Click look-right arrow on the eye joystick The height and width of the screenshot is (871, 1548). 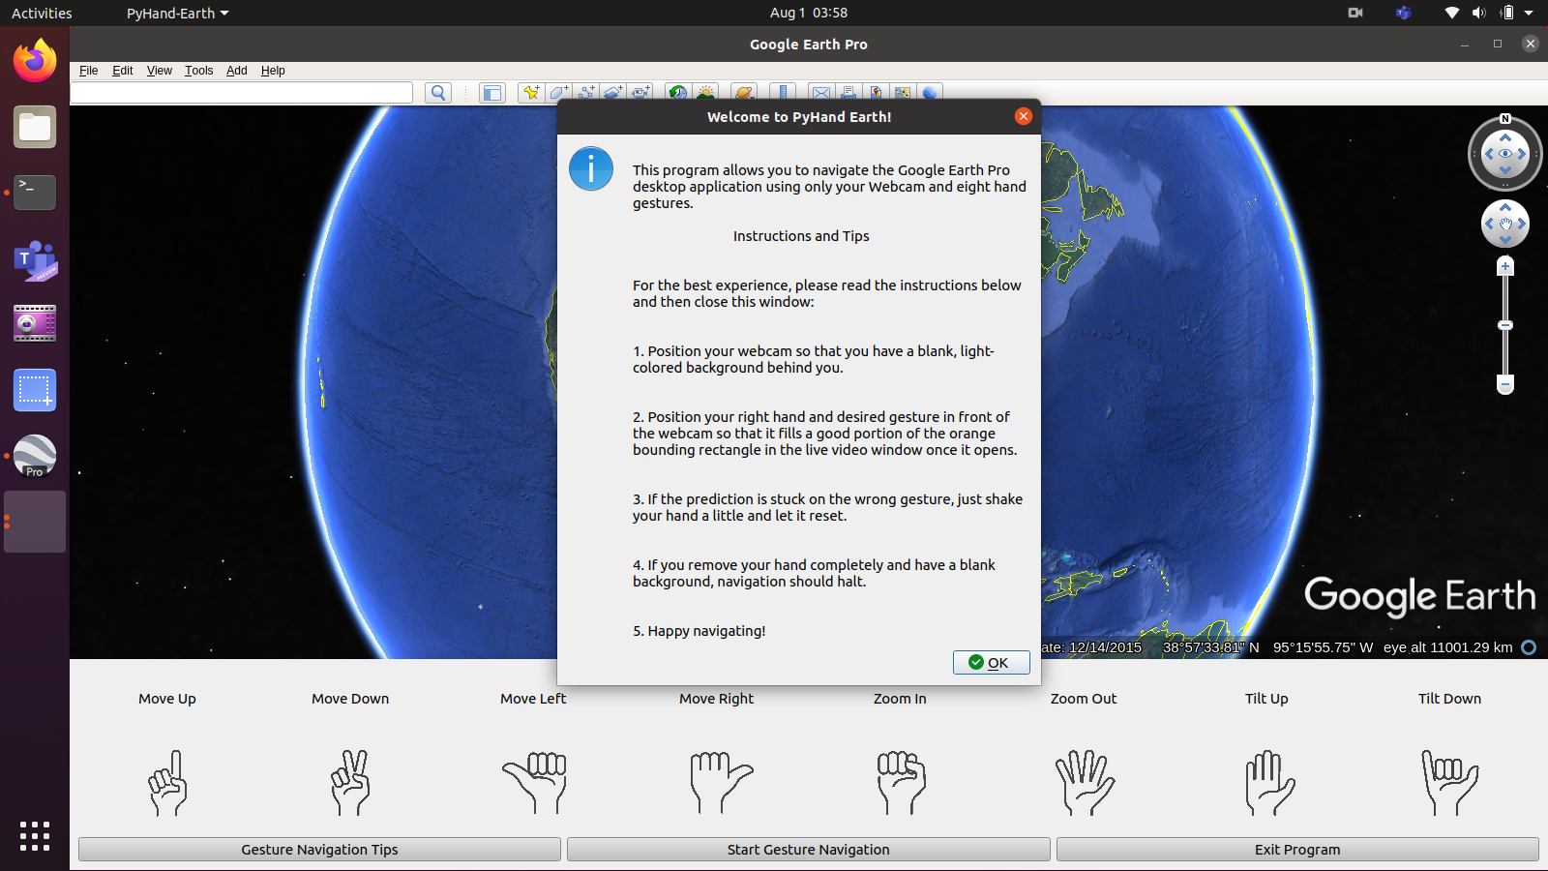pyautogui.click(x=1521, y=154)
